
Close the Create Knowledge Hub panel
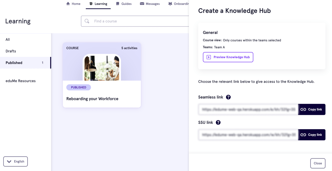coord(318,163)
